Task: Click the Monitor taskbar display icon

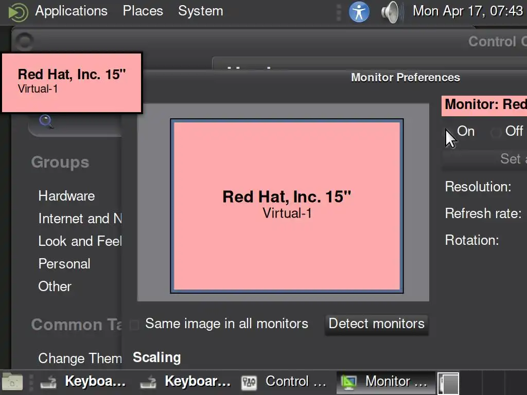Action: pyautogui.click(x=349, y=382)
